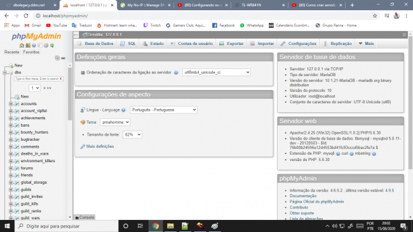Expand the achievements table node
Viewport: 413px width, 232px height.
pyautogui.click(x=11, y=119)
